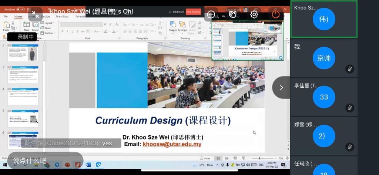Open the Quick Styles dropdown
Screen dimensions: 379x175
pyautogui.click(x=192, y=27)
